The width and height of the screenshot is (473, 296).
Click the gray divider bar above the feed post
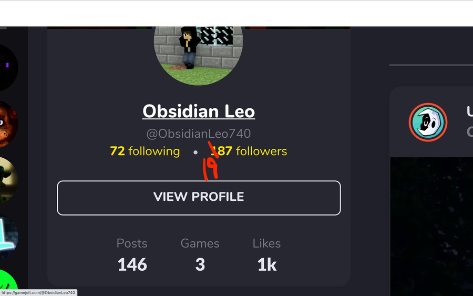[431, 65]
